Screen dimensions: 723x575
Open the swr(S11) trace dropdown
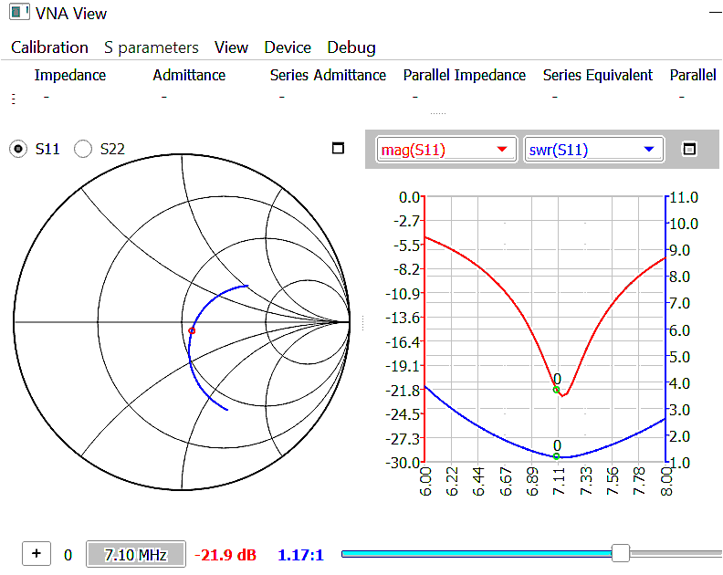(x=594, y=150)
